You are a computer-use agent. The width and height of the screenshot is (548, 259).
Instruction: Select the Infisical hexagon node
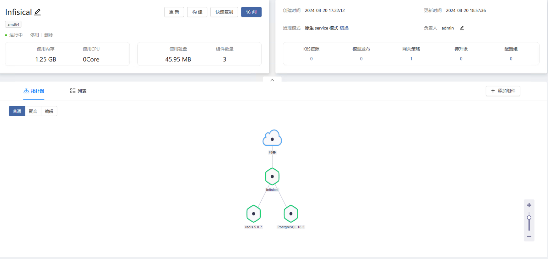tap(272, 177)
